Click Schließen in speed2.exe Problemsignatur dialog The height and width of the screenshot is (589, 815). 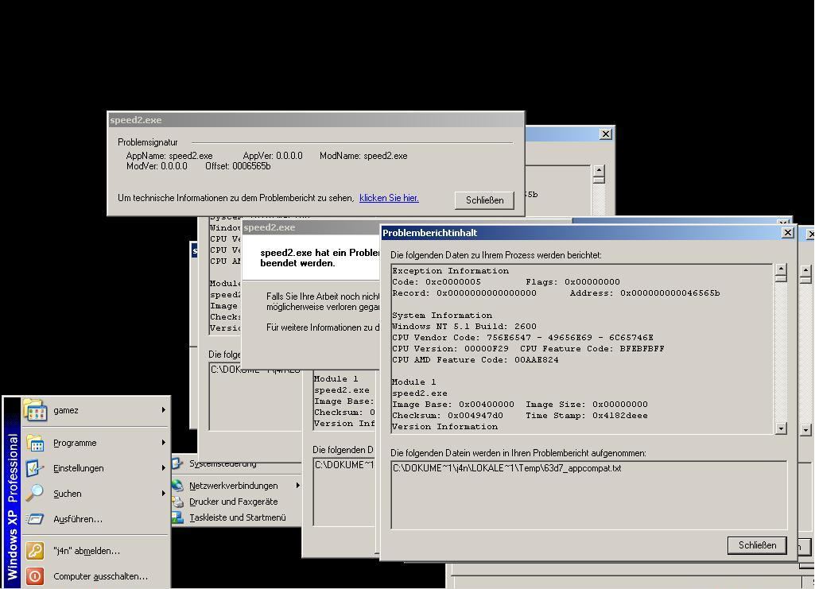484,200
